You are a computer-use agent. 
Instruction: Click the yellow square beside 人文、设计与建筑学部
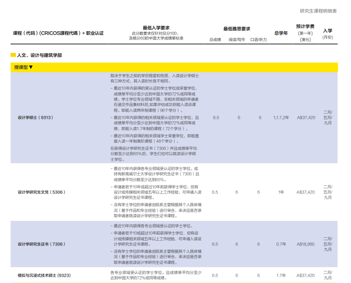(x=13, y=55)
